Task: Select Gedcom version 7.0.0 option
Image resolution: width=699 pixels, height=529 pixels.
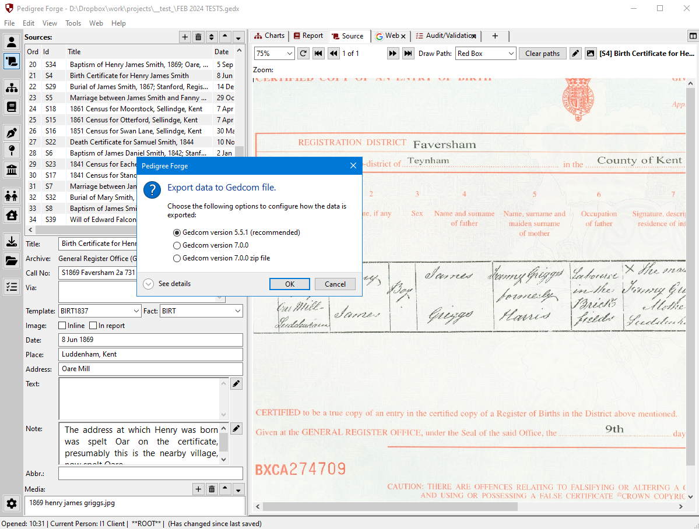Action: coord(177,245)
